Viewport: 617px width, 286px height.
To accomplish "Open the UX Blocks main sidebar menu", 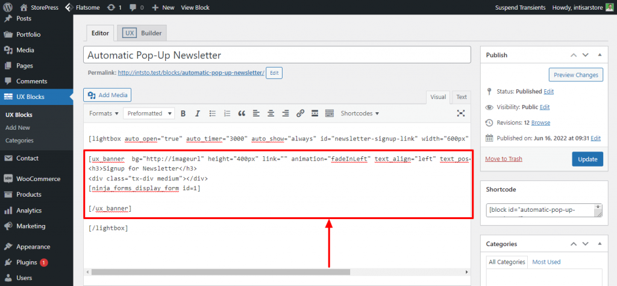I will tap(36, 97).
